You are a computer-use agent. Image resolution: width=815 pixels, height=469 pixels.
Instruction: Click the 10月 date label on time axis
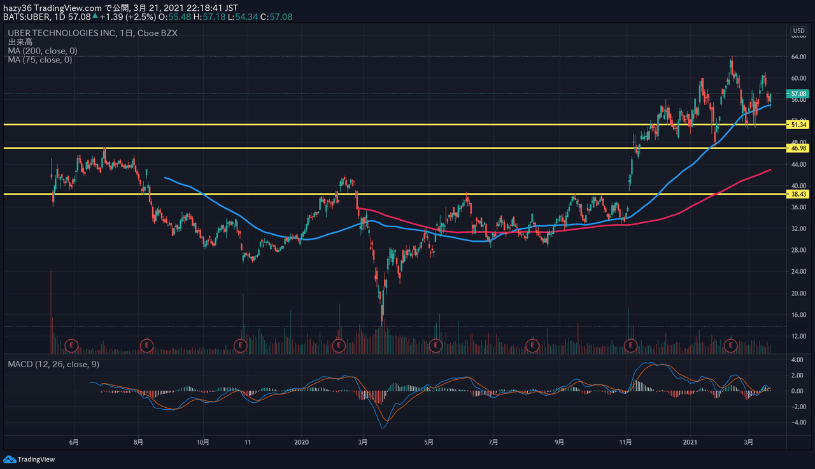pos(203,442)
